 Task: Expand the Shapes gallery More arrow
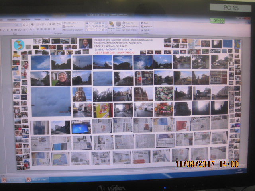click(106, 29)
